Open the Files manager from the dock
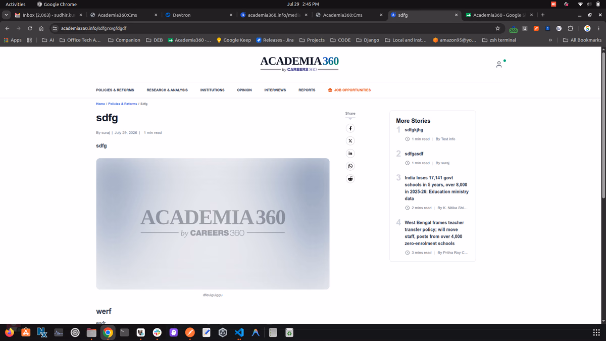 pos(91,332)
